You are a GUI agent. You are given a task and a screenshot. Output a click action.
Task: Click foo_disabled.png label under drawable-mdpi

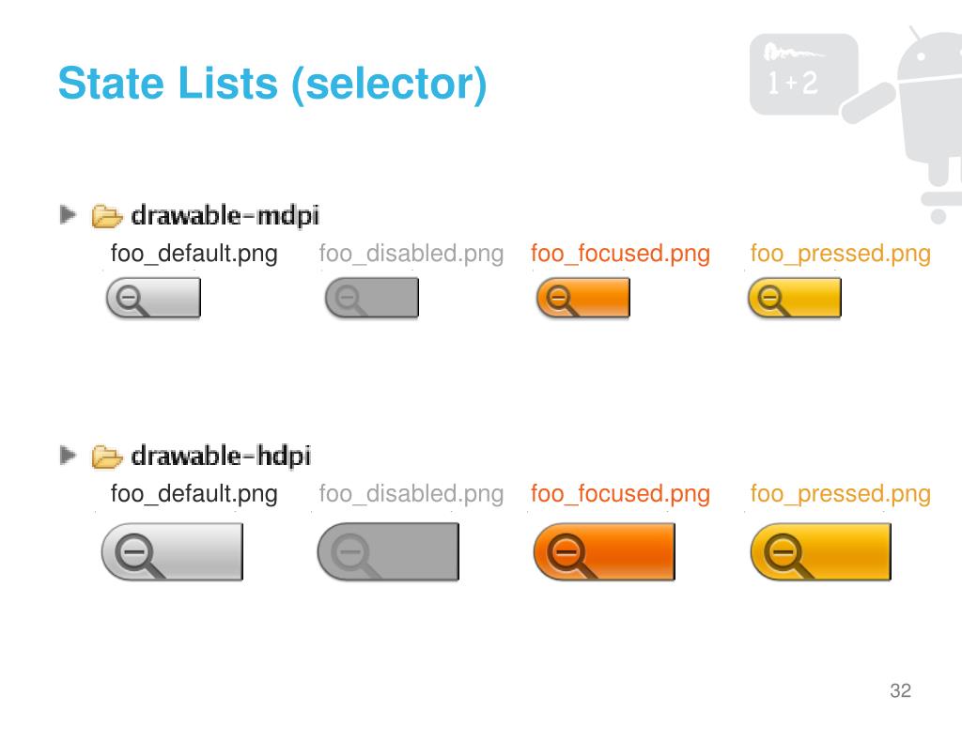[411, 254]
